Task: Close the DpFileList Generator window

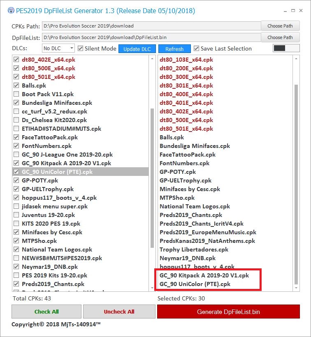Action: click(301, 10)
